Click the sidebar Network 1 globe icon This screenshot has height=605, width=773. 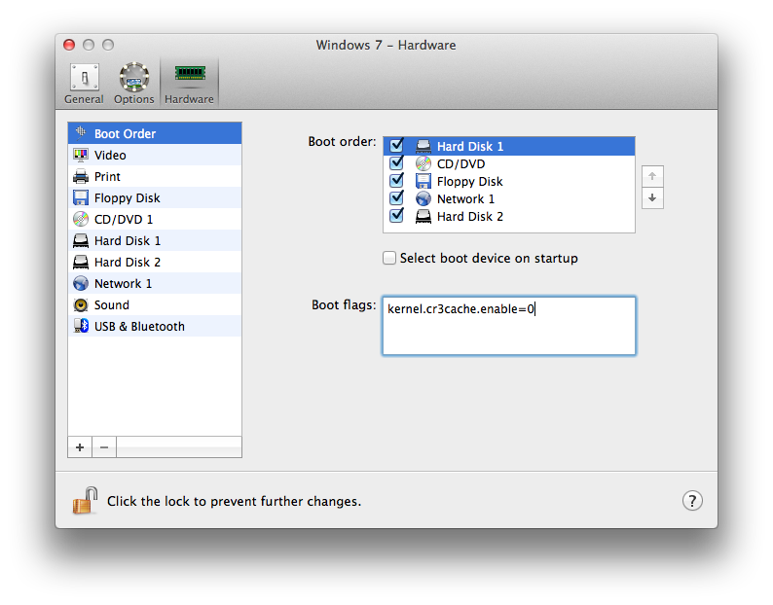81,284
